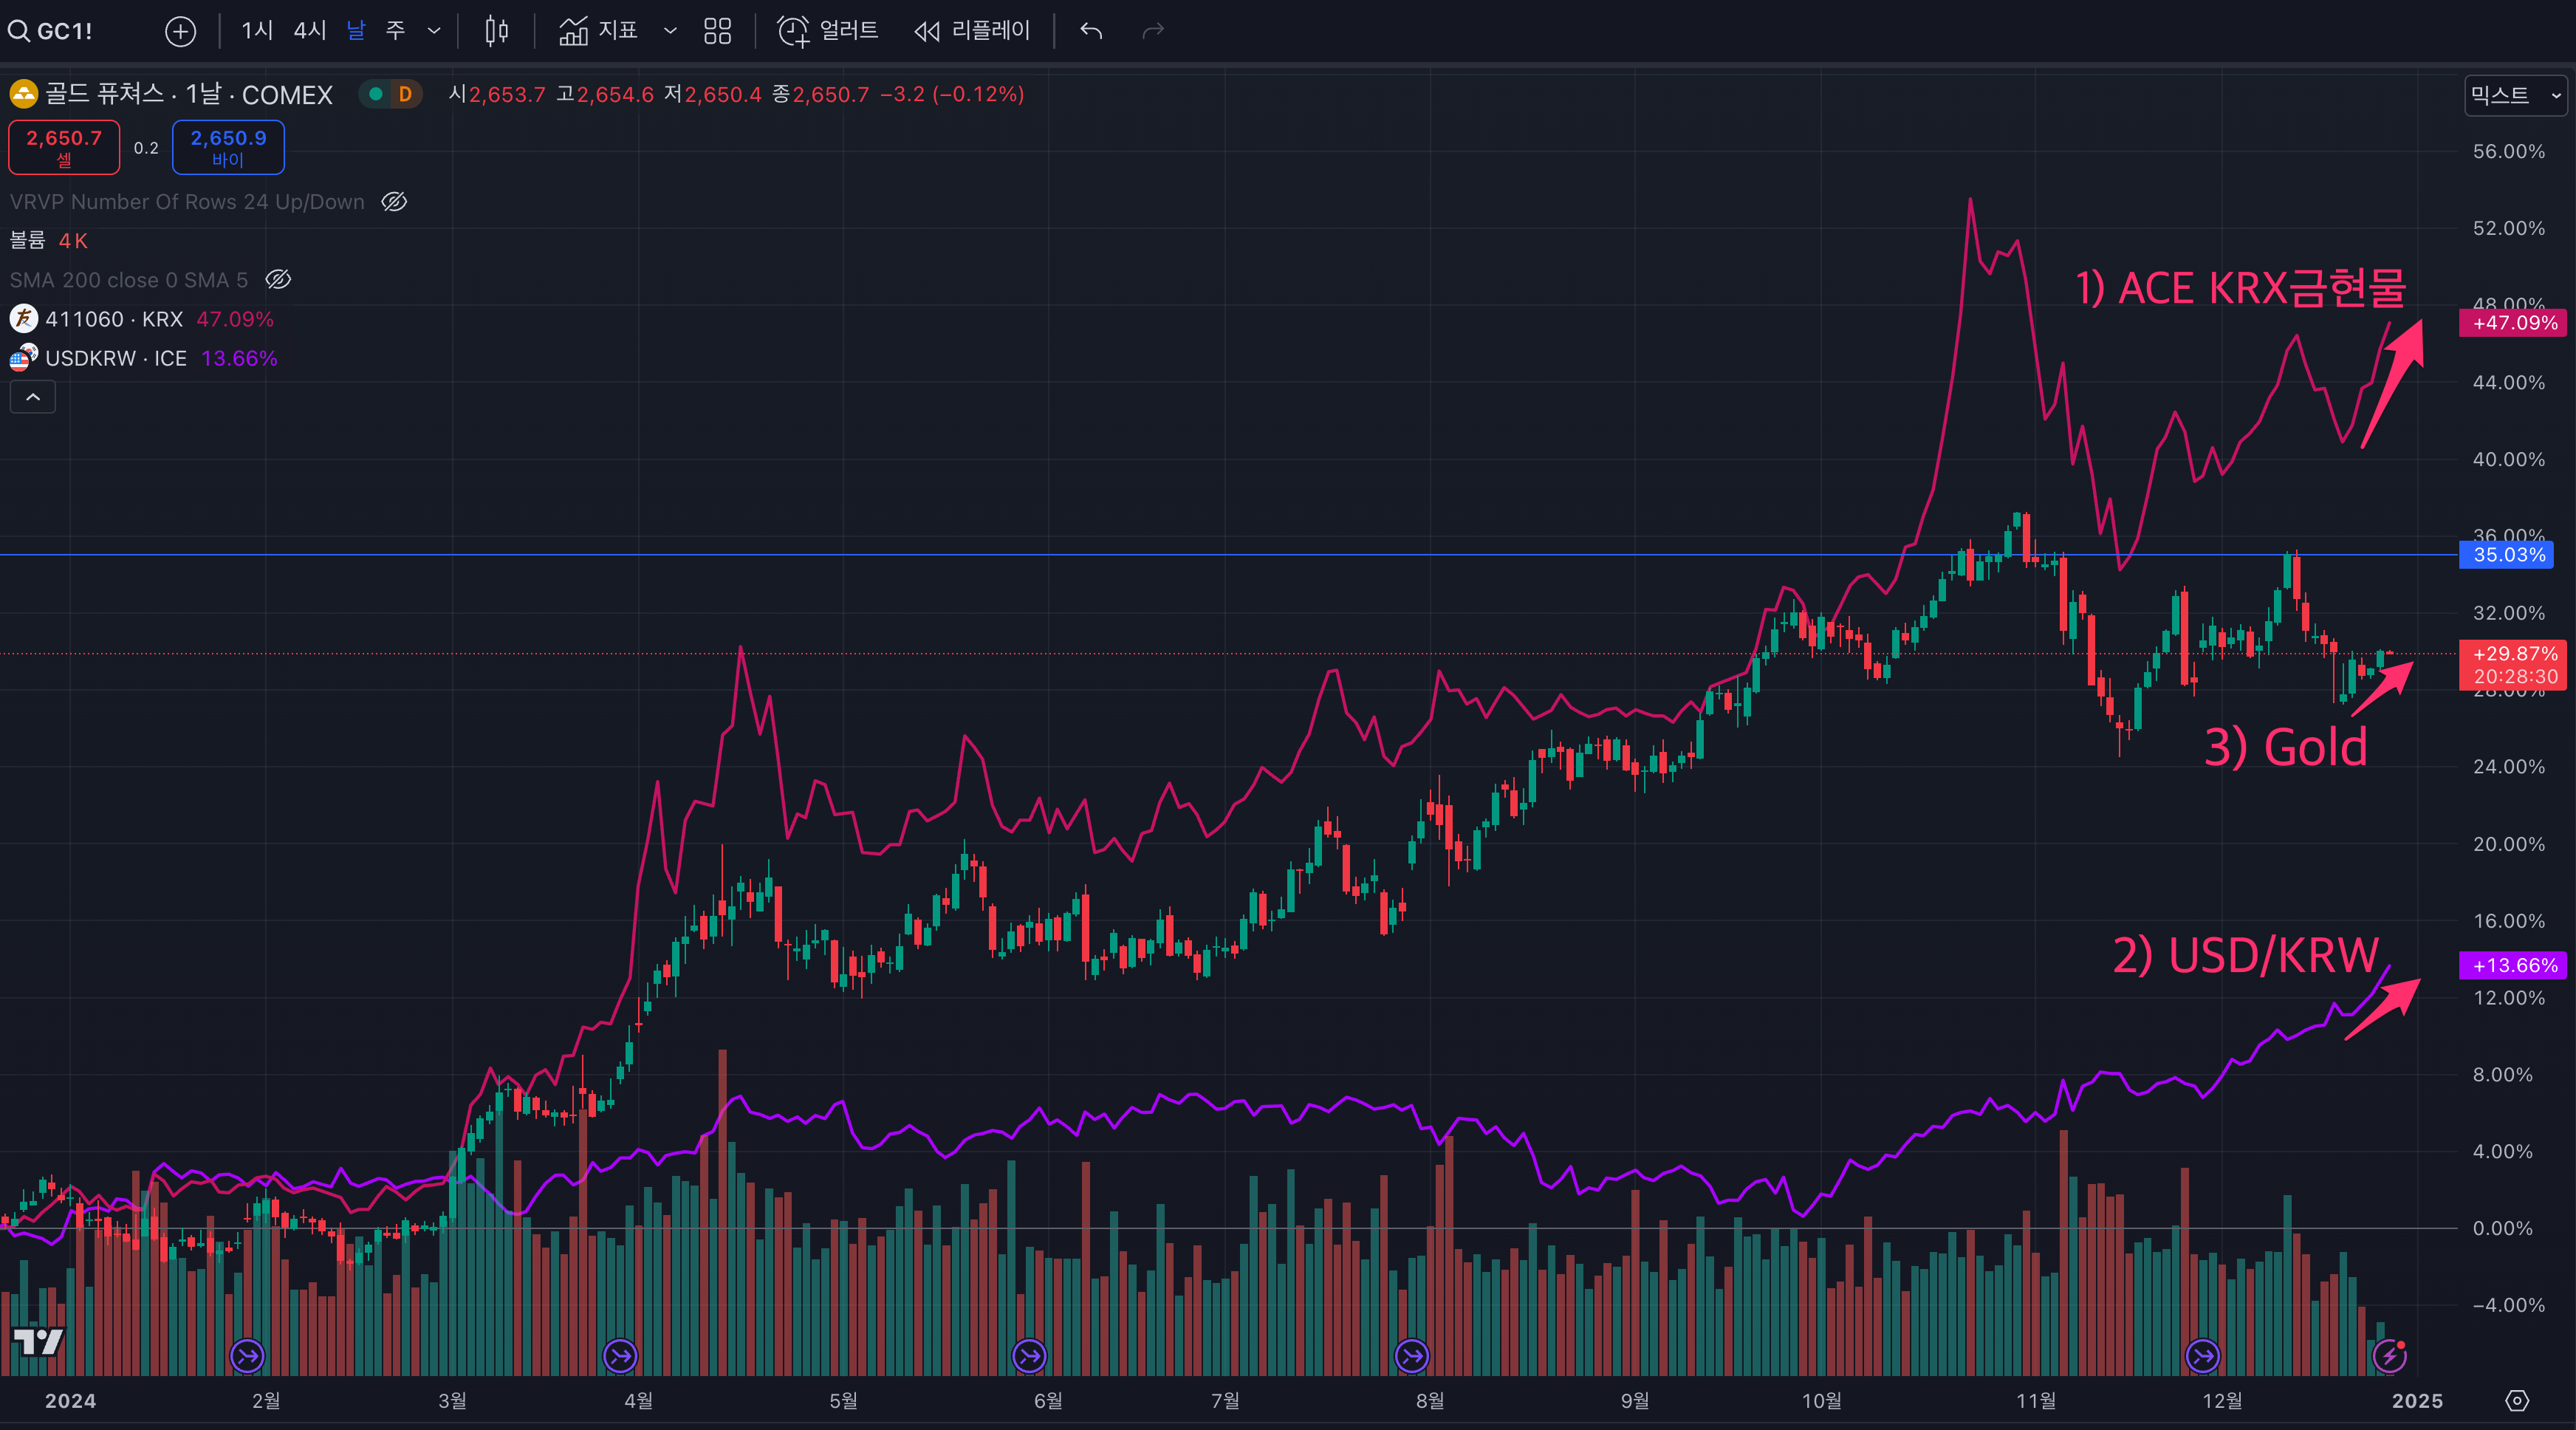Click the 2,650.9 buy button
The width and height of the screenshot is (2576, 1430).
pyautogui.click(x=228, y=147)
